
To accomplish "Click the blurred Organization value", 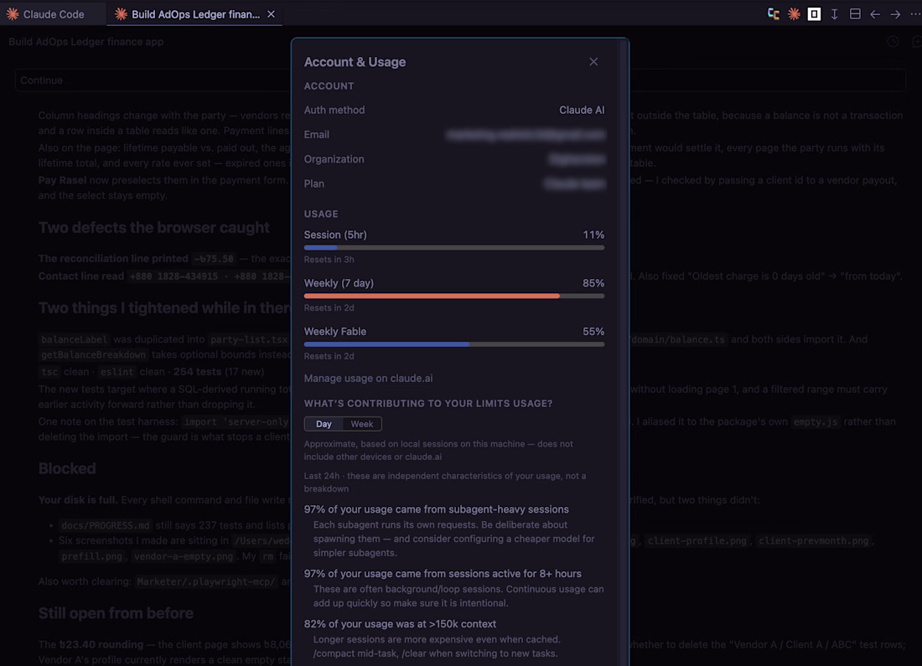I will pyautogui.click(x=577, y=159).
